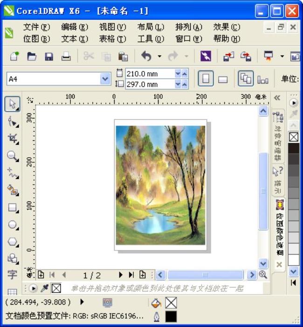Add a page after the last page
Image resolution: width=303 pixels, height=327 pixels.
pos(143,275)
